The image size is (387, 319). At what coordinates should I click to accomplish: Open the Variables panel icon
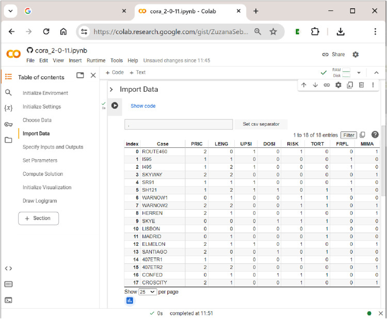pyautogui.click(x=8, y=108)
